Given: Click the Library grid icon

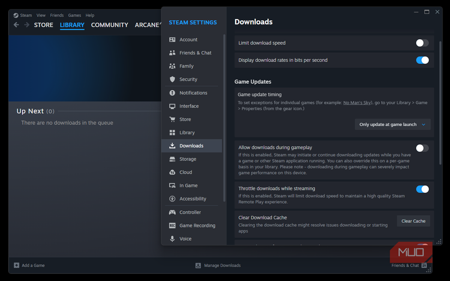Looking at the screenshot, I should pos(172,132).
